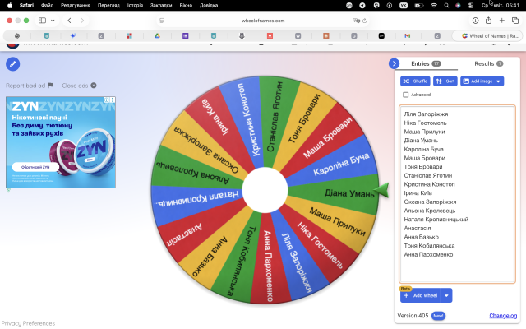Click the Safari sidebar toggle icon
This screenshot has width=526, height=329.
[42, 20]
